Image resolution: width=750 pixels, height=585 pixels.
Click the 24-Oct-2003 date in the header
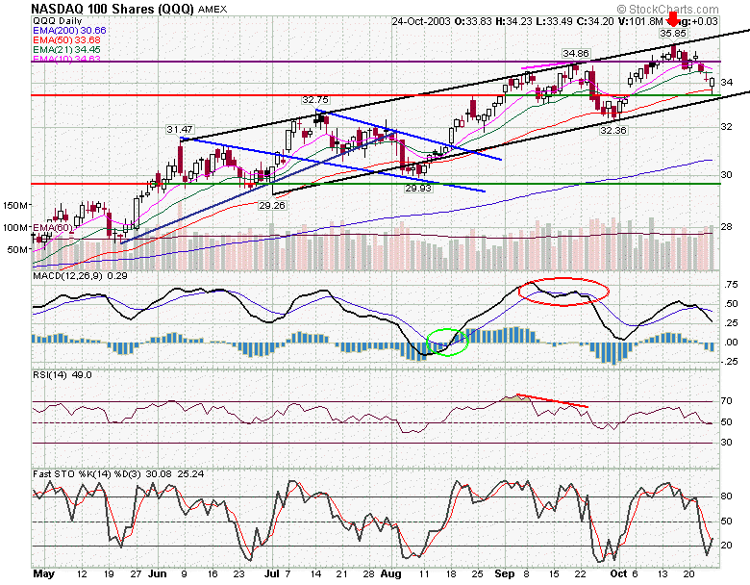tap(421, 21)
